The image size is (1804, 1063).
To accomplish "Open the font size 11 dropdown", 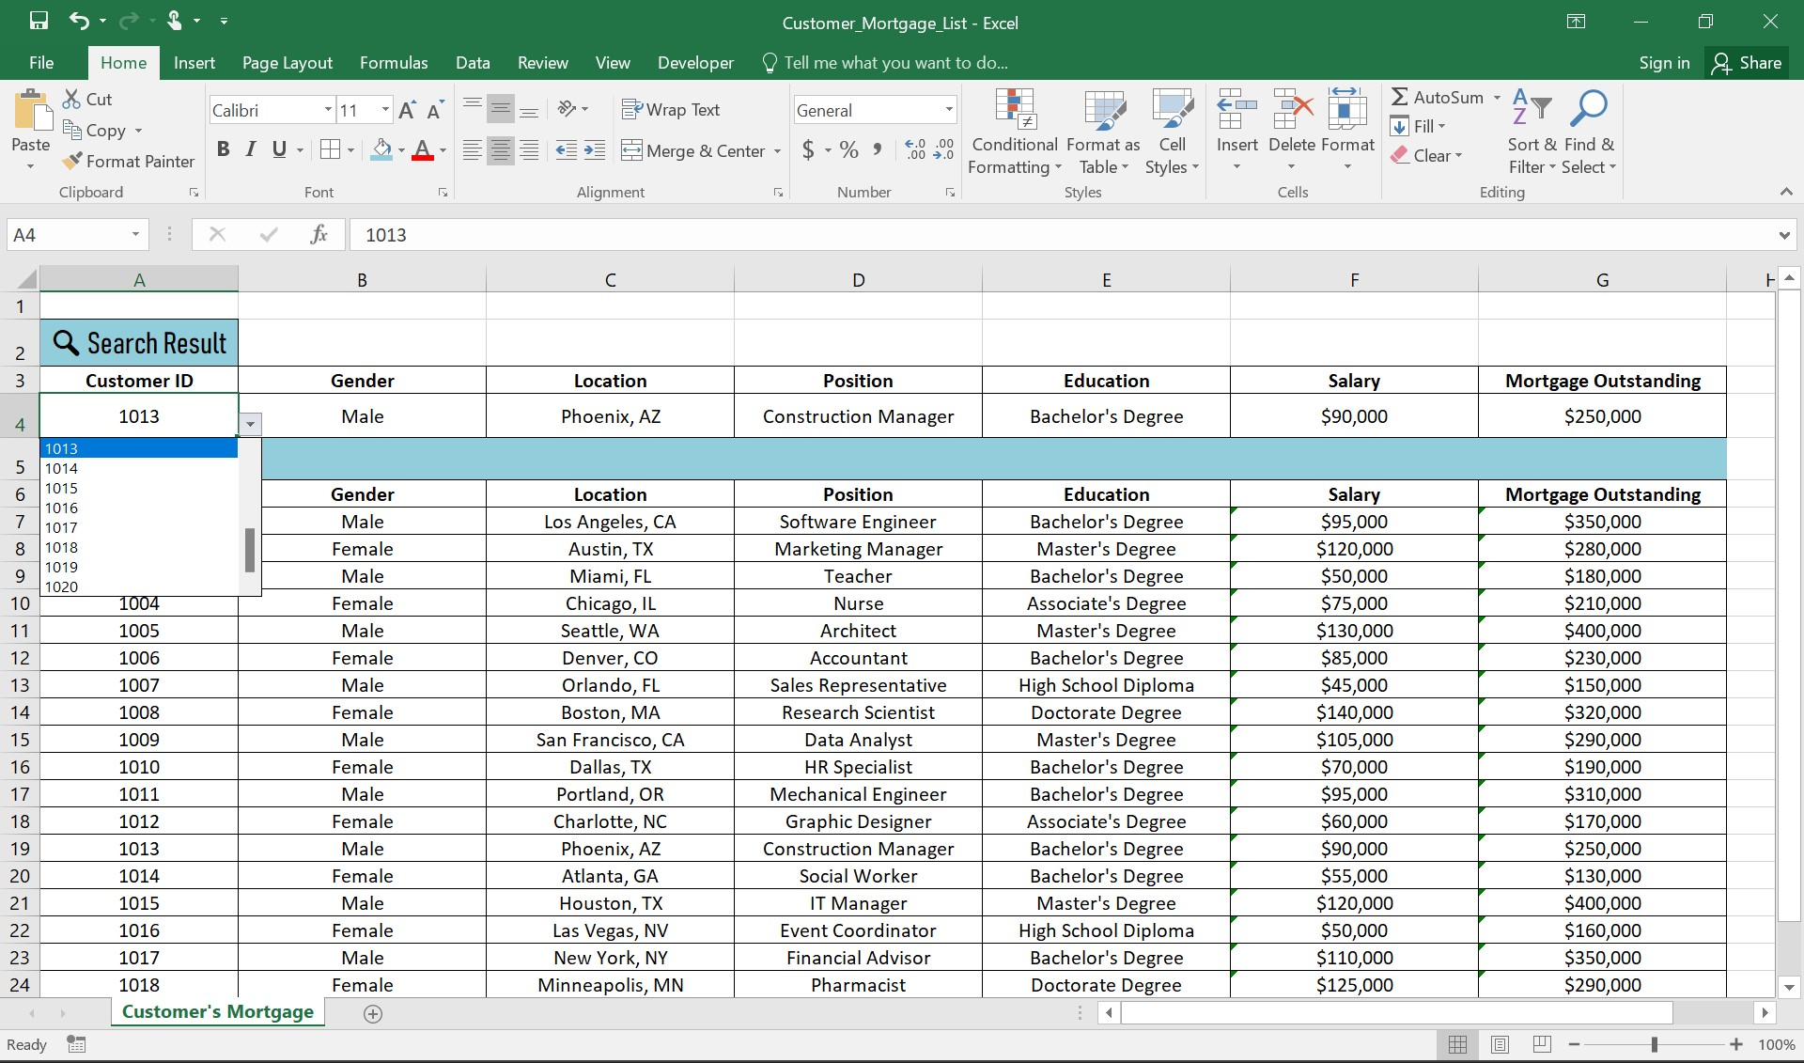I will pos(385,110).
